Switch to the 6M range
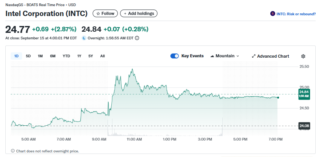The image size is (321, 157). point(53,56)
